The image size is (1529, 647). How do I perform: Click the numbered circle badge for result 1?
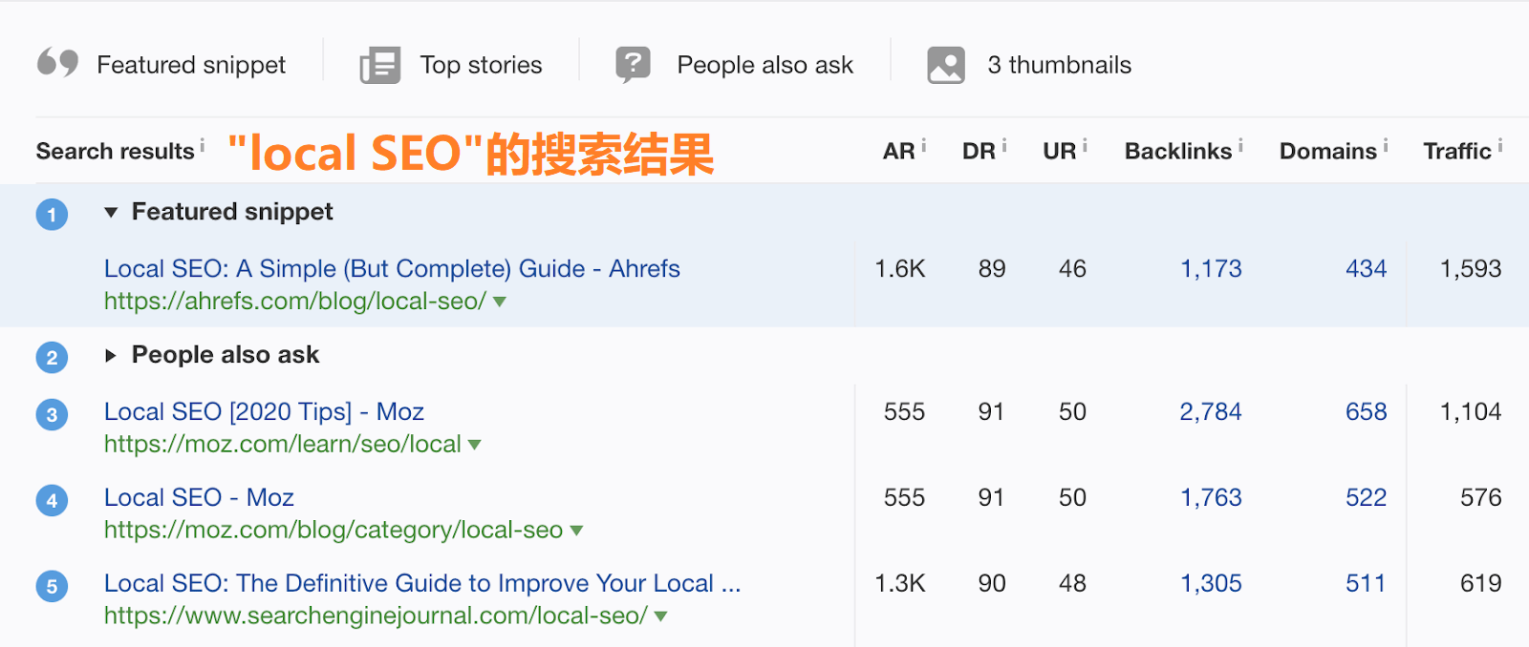coord(52,214)
